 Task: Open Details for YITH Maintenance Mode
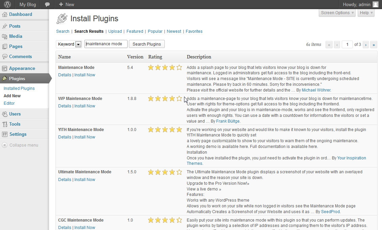(x=65, y=137)
